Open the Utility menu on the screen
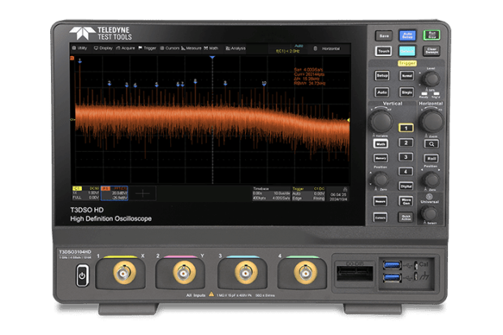 [x=80, y=48]
